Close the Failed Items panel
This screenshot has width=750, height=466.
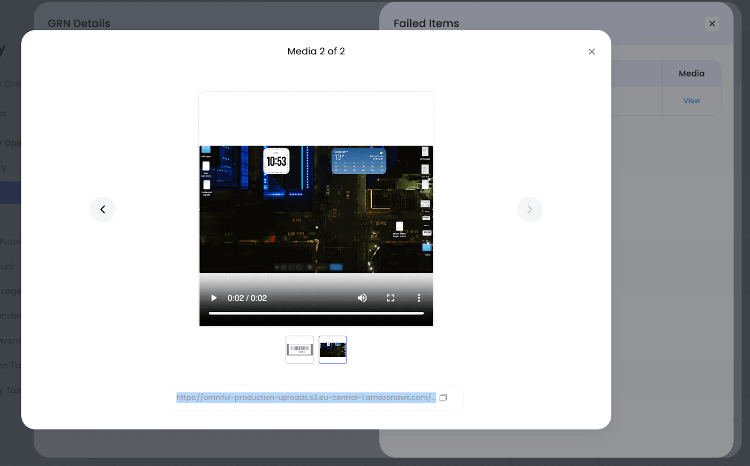pos(712,23)
